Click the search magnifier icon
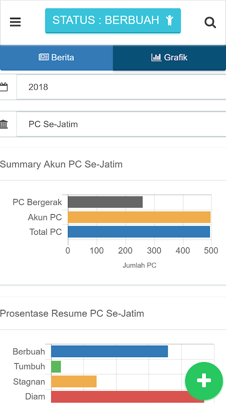This screenshot has height=403, width=226. tap(210, 22)
